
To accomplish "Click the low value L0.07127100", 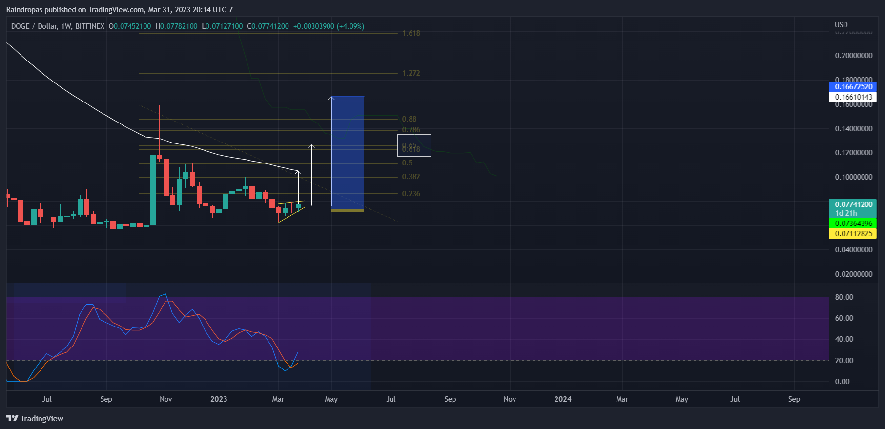I will pos(222,26).
